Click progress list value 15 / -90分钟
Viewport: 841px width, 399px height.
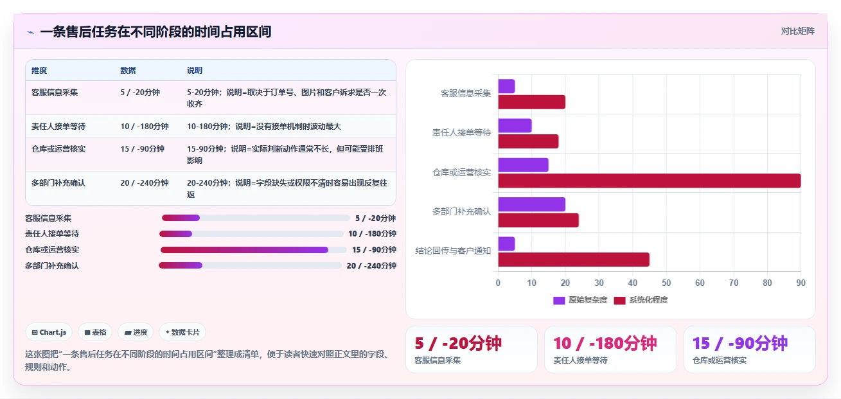point(374,250)
